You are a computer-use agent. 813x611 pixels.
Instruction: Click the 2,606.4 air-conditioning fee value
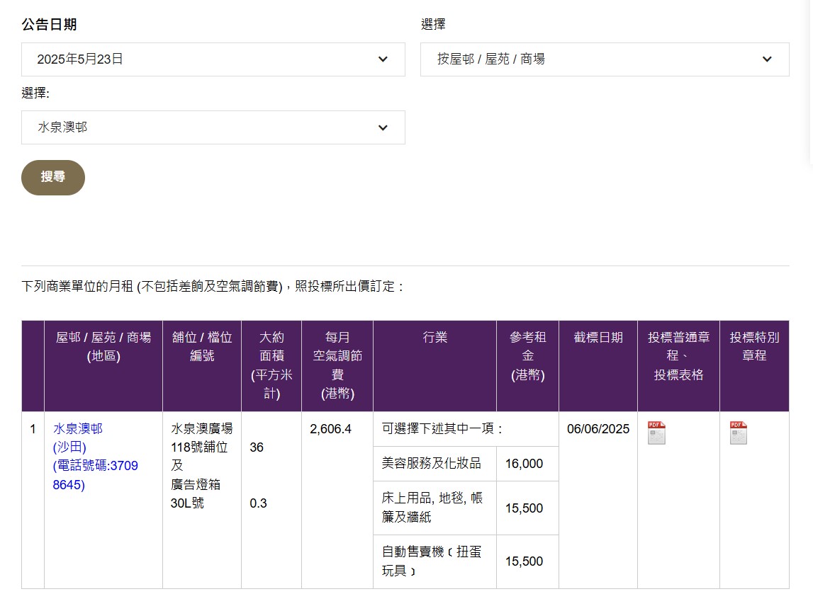coord(330,429)
